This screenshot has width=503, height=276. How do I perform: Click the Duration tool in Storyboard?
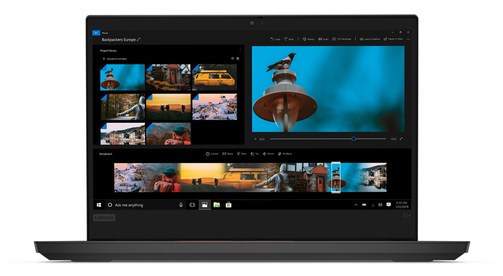pos(212,154)
